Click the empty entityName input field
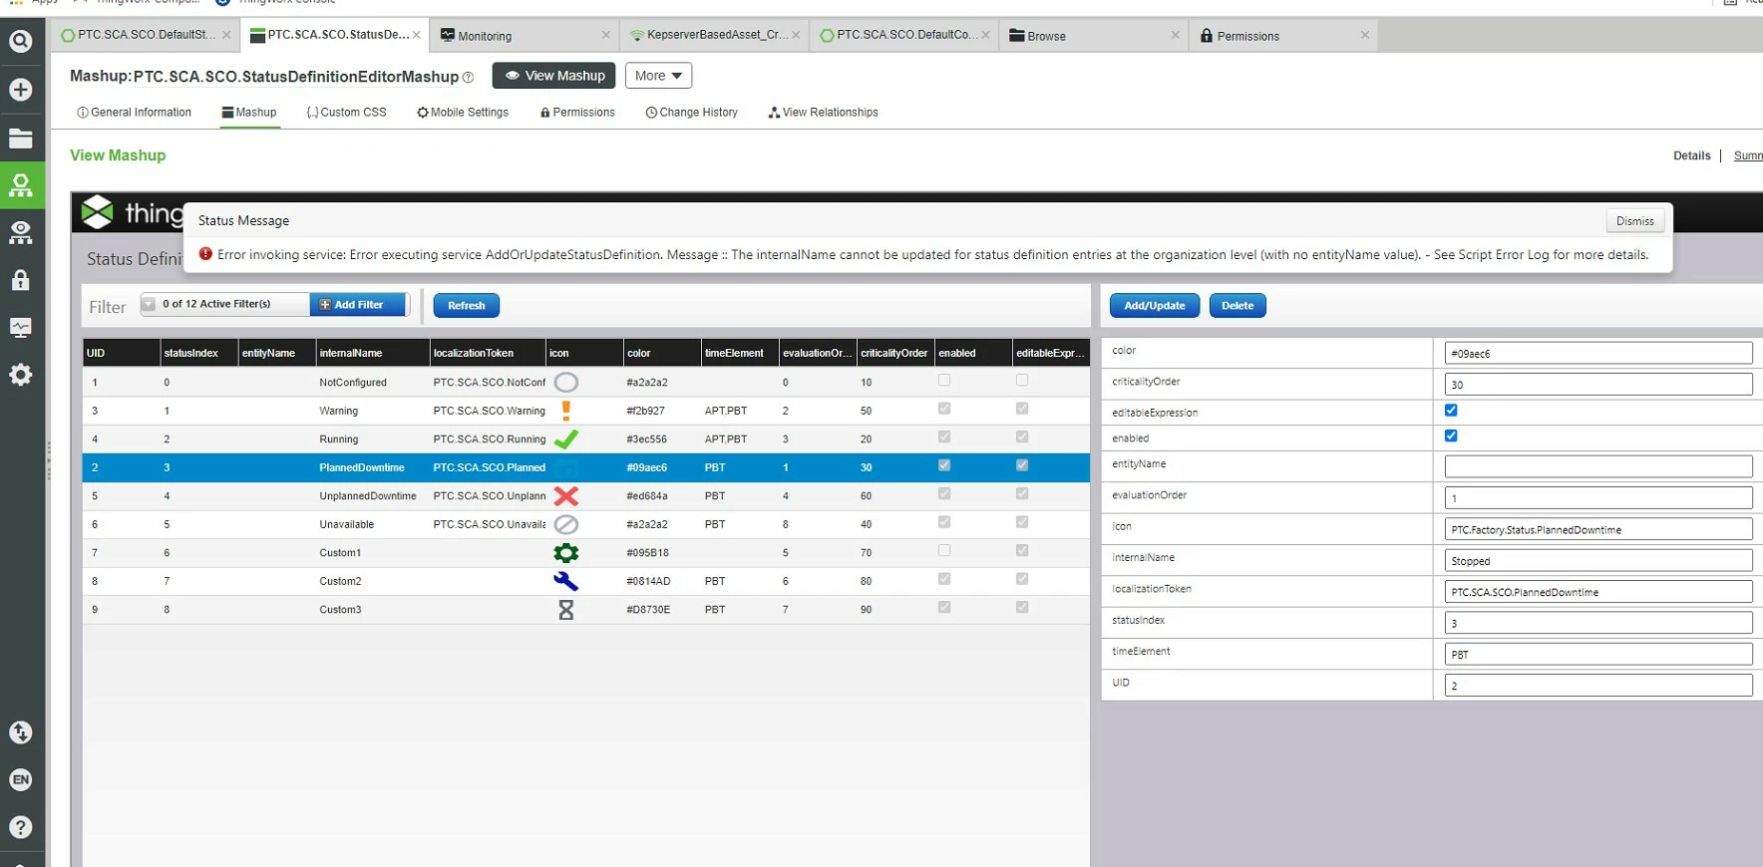The image size is (1763, 867). [x=1598, y=466]
